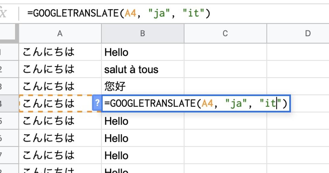Select column B header

point(143,34)
